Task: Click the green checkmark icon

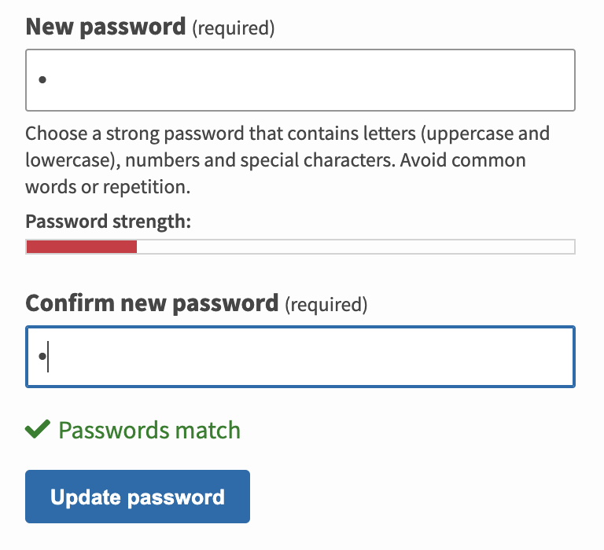Action: point(39,429)
